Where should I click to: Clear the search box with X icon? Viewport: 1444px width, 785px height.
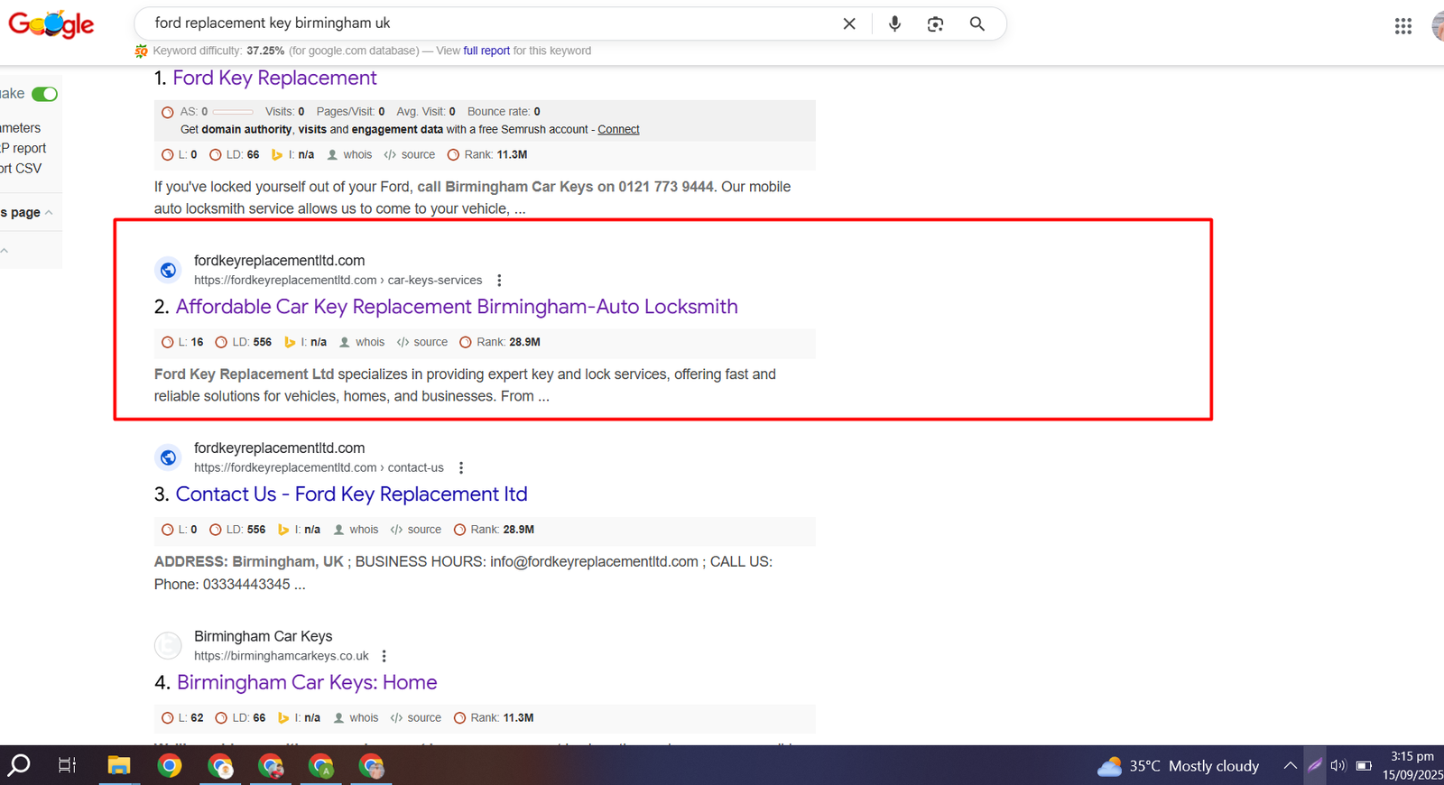click(848, 24)
